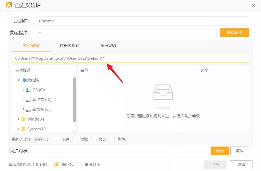Viewport: 261px width, 171px height.
Task: Check the 读取 protection checkbox
Action: click(x=75, y=139)
